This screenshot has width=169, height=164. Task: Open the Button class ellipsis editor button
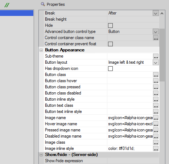click(x=156, y=75)
